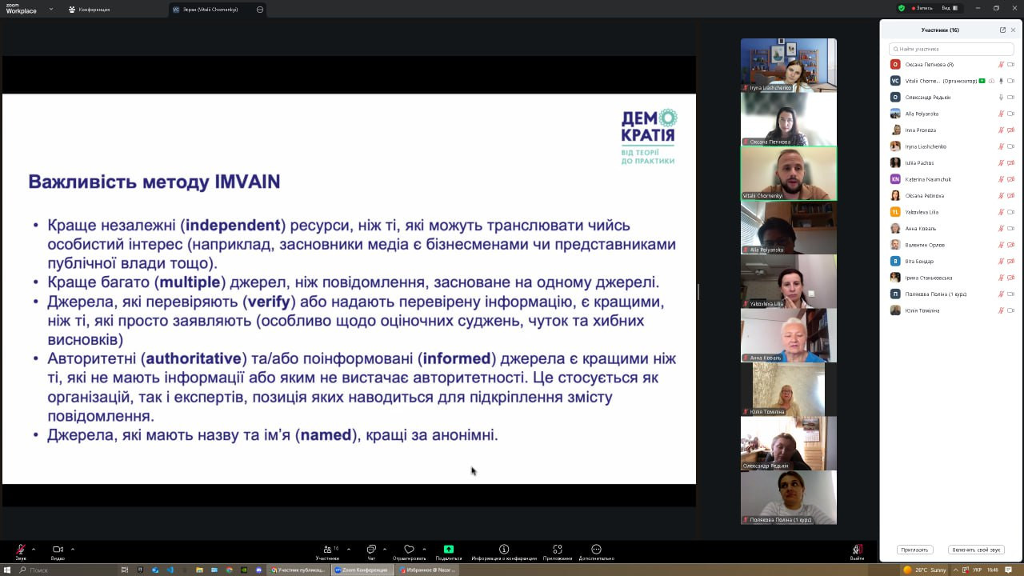This screenshot has width=1024, height=576.
Task: Open the Windows Start menu
Action: [9, 570]
